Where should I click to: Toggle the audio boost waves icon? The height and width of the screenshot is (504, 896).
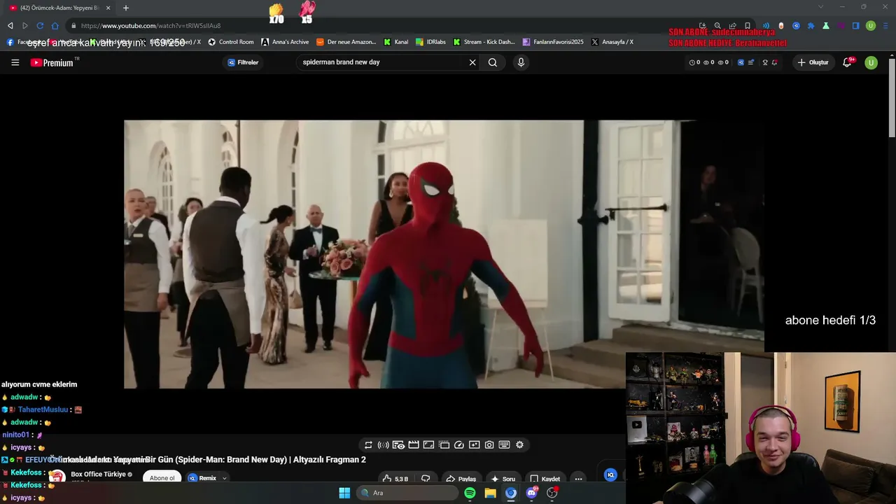[x=383, y=444]
